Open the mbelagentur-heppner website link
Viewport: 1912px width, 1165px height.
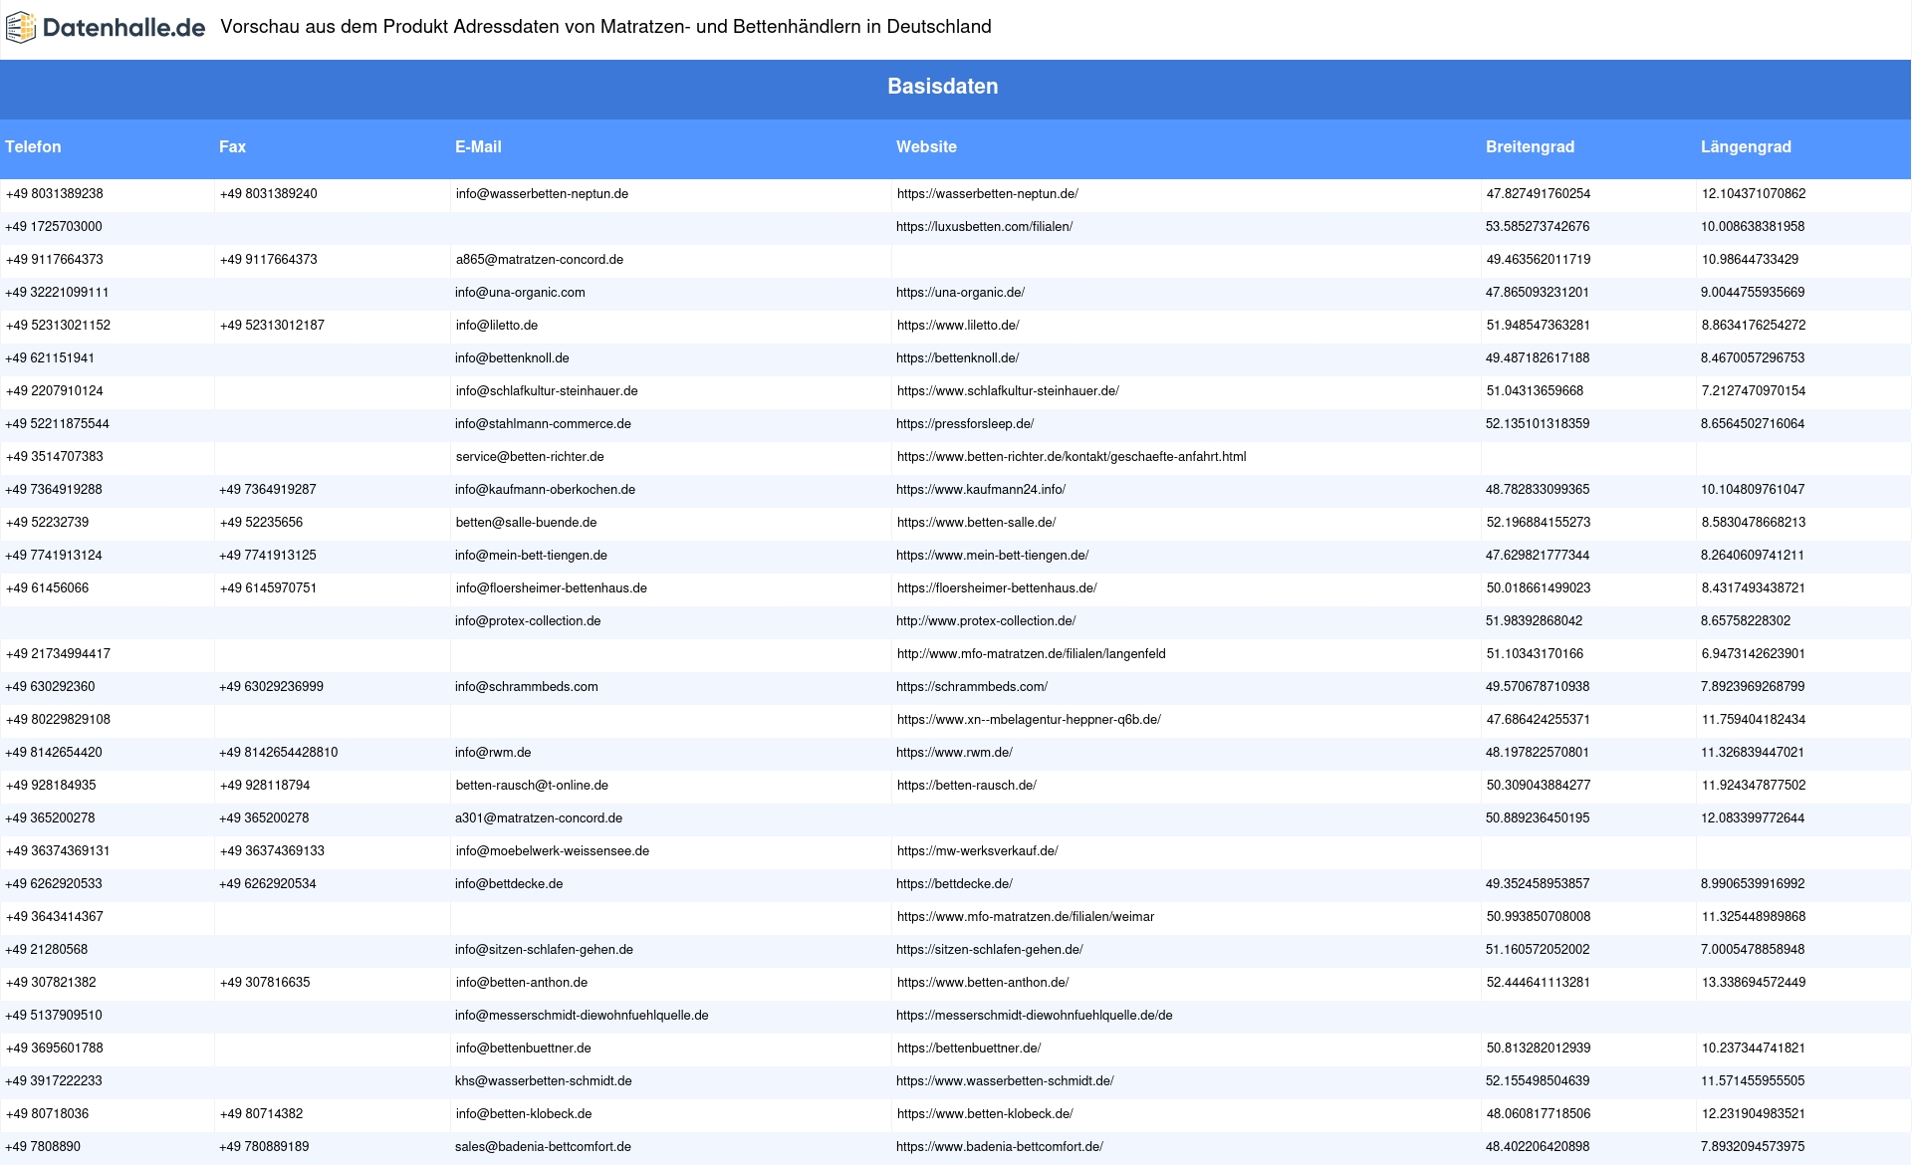pos(1029,720)
